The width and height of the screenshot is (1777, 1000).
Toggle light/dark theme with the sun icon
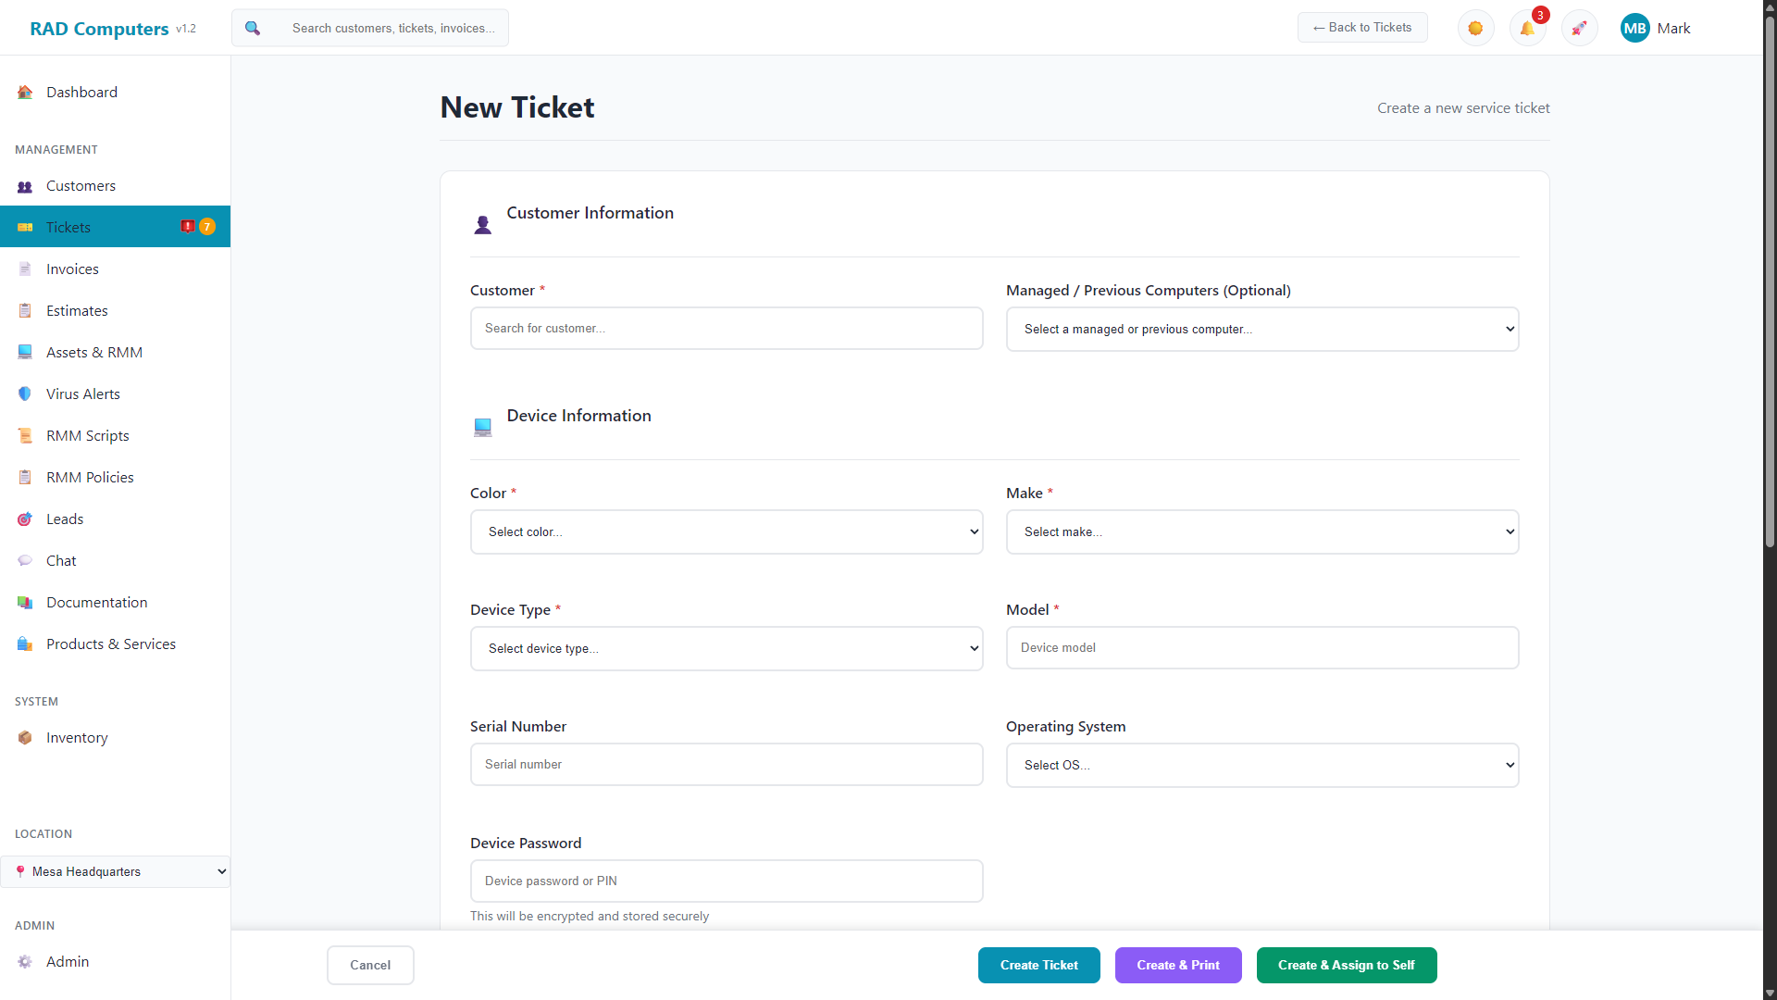[x=1475, y=28]
